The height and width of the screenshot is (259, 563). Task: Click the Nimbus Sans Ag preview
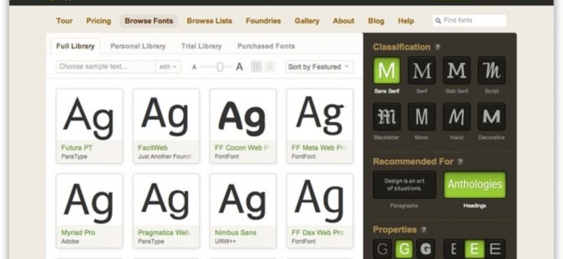[242, 201]
